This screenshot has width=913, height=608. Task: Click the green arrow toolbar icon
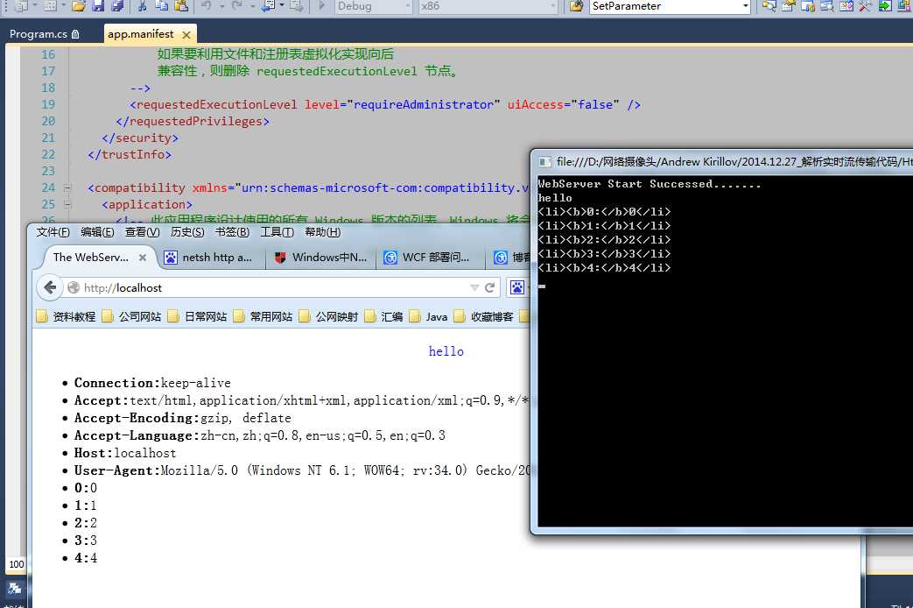tap(885, 6)
